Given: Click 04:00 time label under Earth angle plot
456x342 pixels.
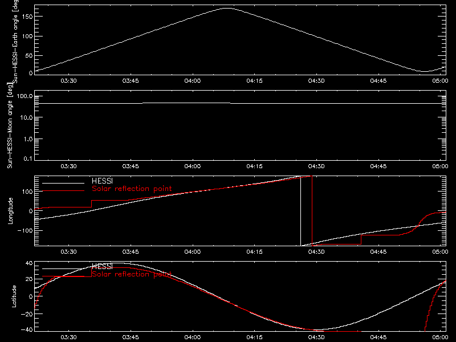Looking at the screenshot, I should click(193, 80).
